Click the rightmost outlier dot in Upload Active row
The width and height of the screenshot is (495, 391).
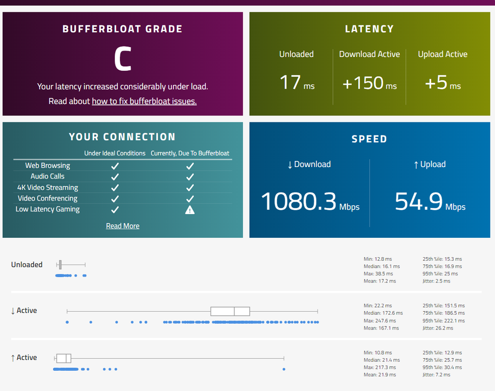pyautogui.click(x=284, y=369)
